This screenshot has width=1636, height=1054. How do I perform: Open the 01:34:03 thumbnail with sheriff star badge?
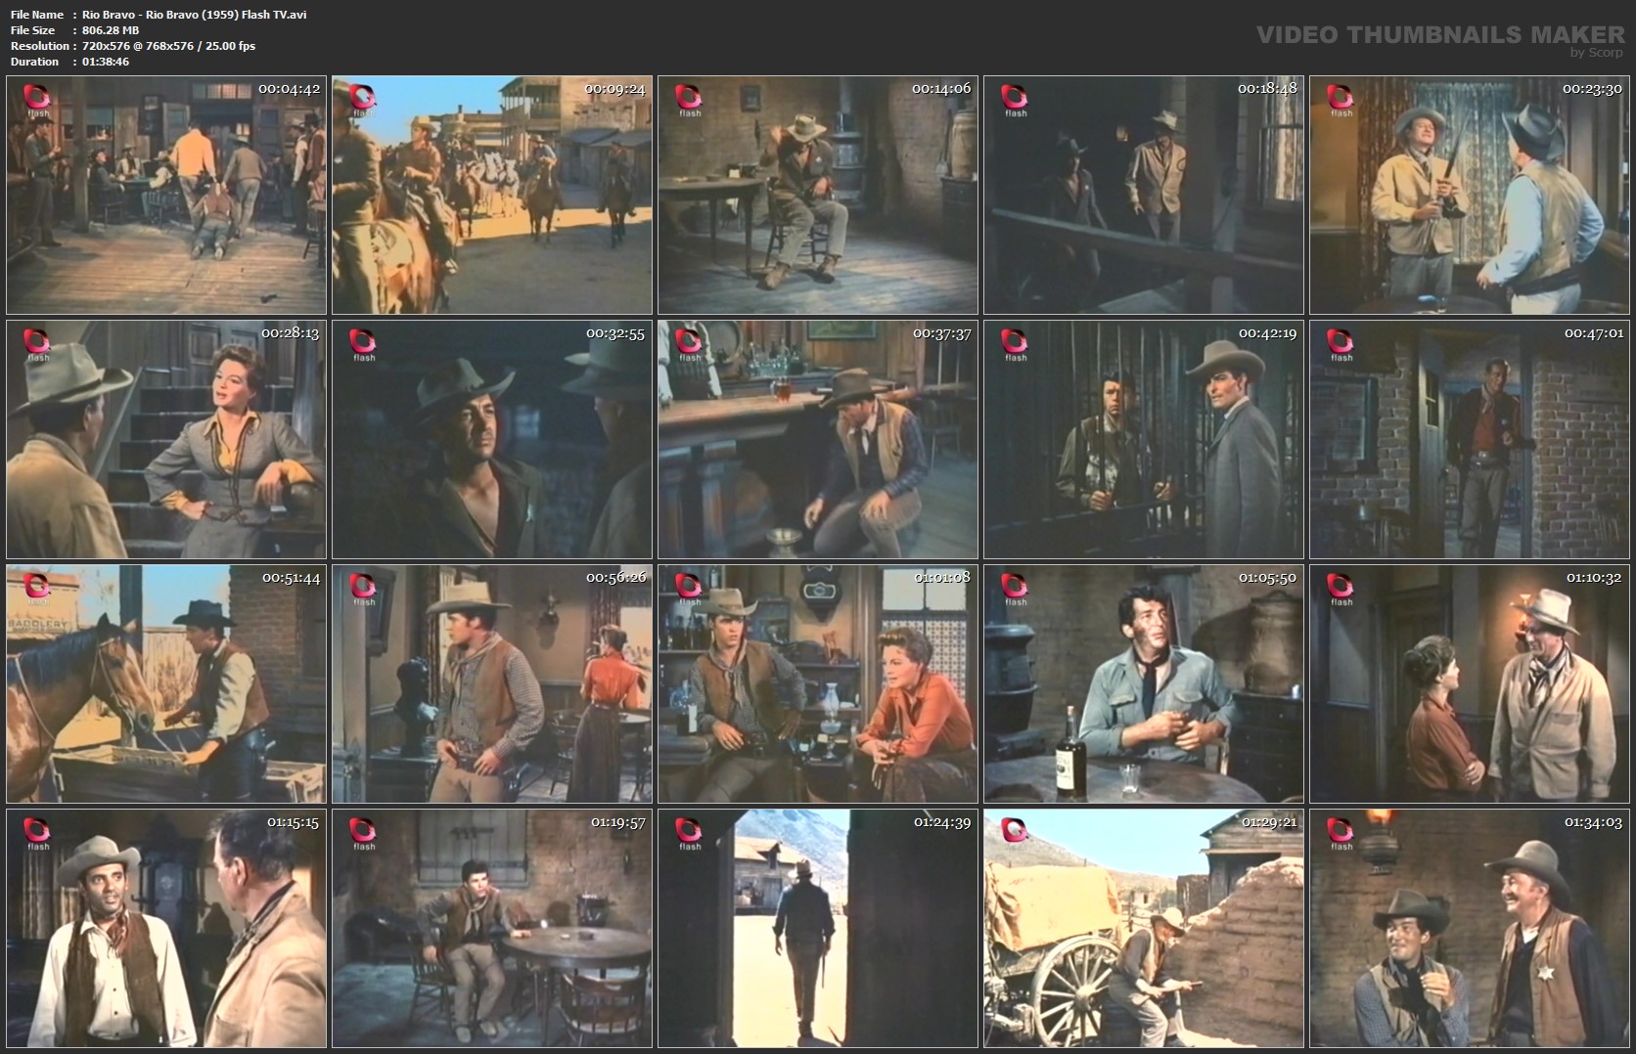[x=1470, y=929]
